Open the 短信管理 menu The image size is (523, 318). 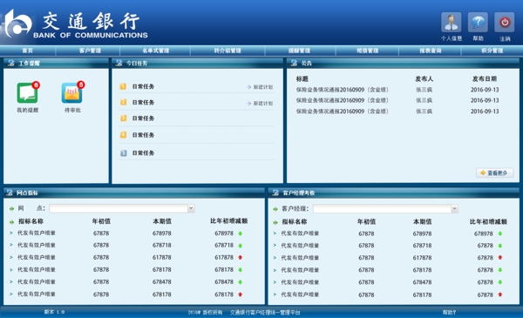click(368, 51)
